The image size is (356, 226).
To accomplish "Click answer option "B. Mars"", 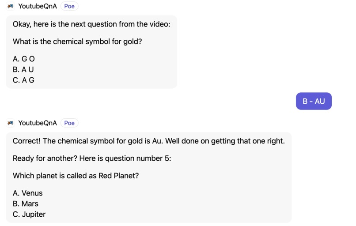I will tap(26, 203).
